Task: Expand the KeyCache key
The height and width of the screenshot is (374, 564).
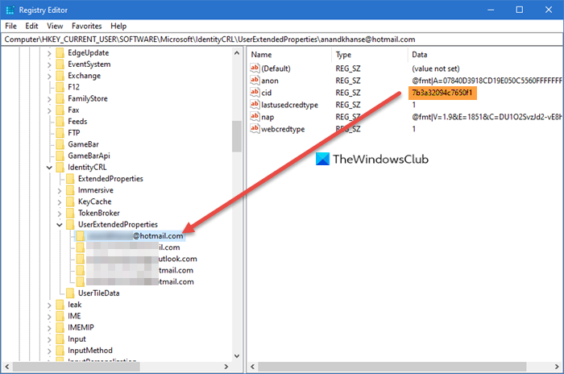Action: click(x=60, y=202)
